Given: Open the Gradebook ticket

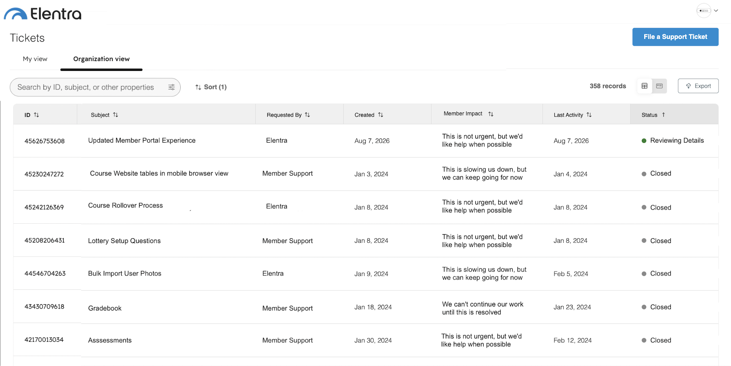Looking at the screenshot, I should [x=105, y=308].
